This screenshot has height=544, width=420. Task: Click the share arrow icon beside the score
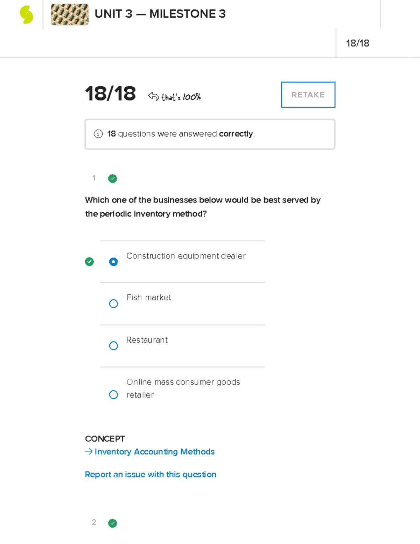pos(153,96)
